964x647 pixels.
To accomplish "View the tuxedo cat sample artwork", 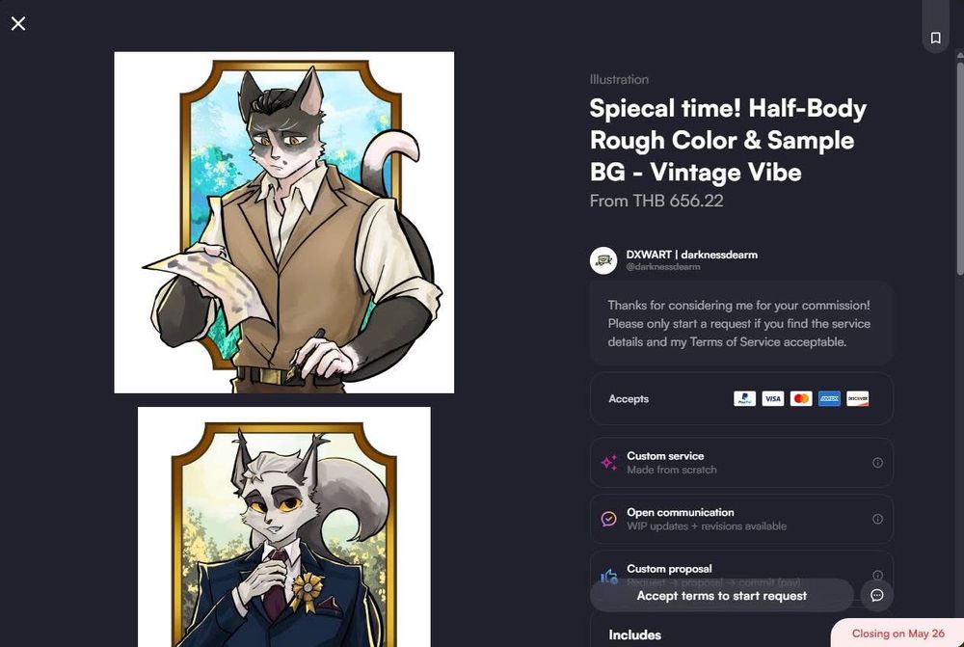I will pos(284,223).
